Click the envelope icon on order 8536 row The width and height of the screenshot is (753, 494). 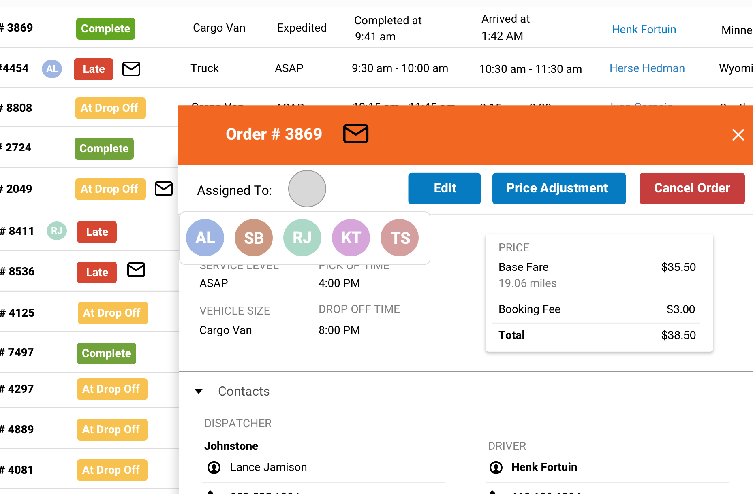[136, 270]
